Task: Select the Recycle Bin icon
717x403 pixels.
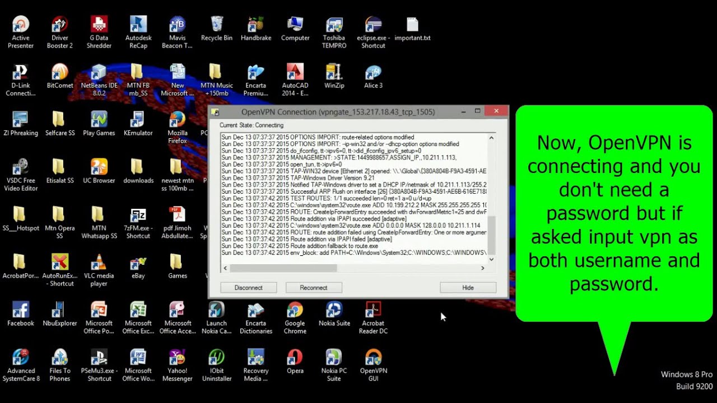Action: click(217, 29)
